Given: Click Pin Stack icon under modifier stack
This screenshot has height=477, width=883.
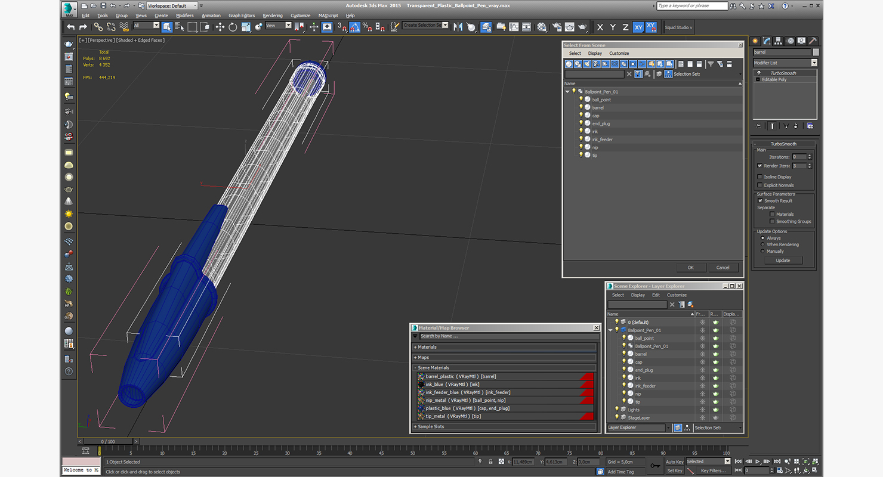Looking at the screenshot, I should [x=758, y=126].
